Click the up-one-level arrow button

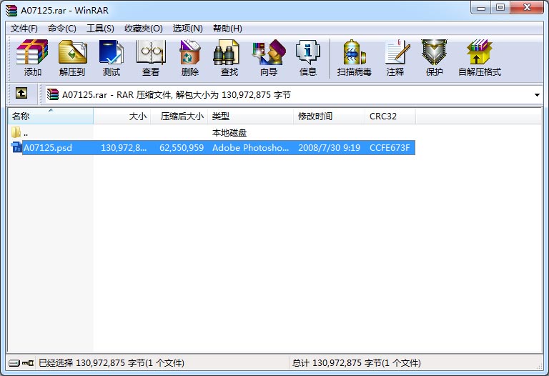[x=21, y=93]
